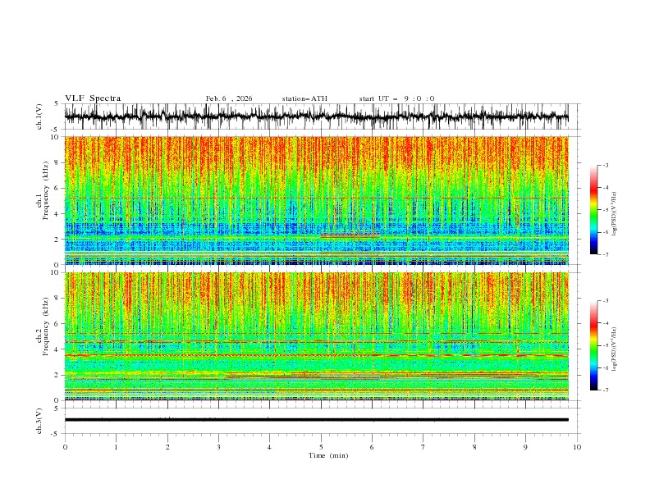Select the date text "Feb. 6 , 2026"
650x502 pixels.
point(229,98)
